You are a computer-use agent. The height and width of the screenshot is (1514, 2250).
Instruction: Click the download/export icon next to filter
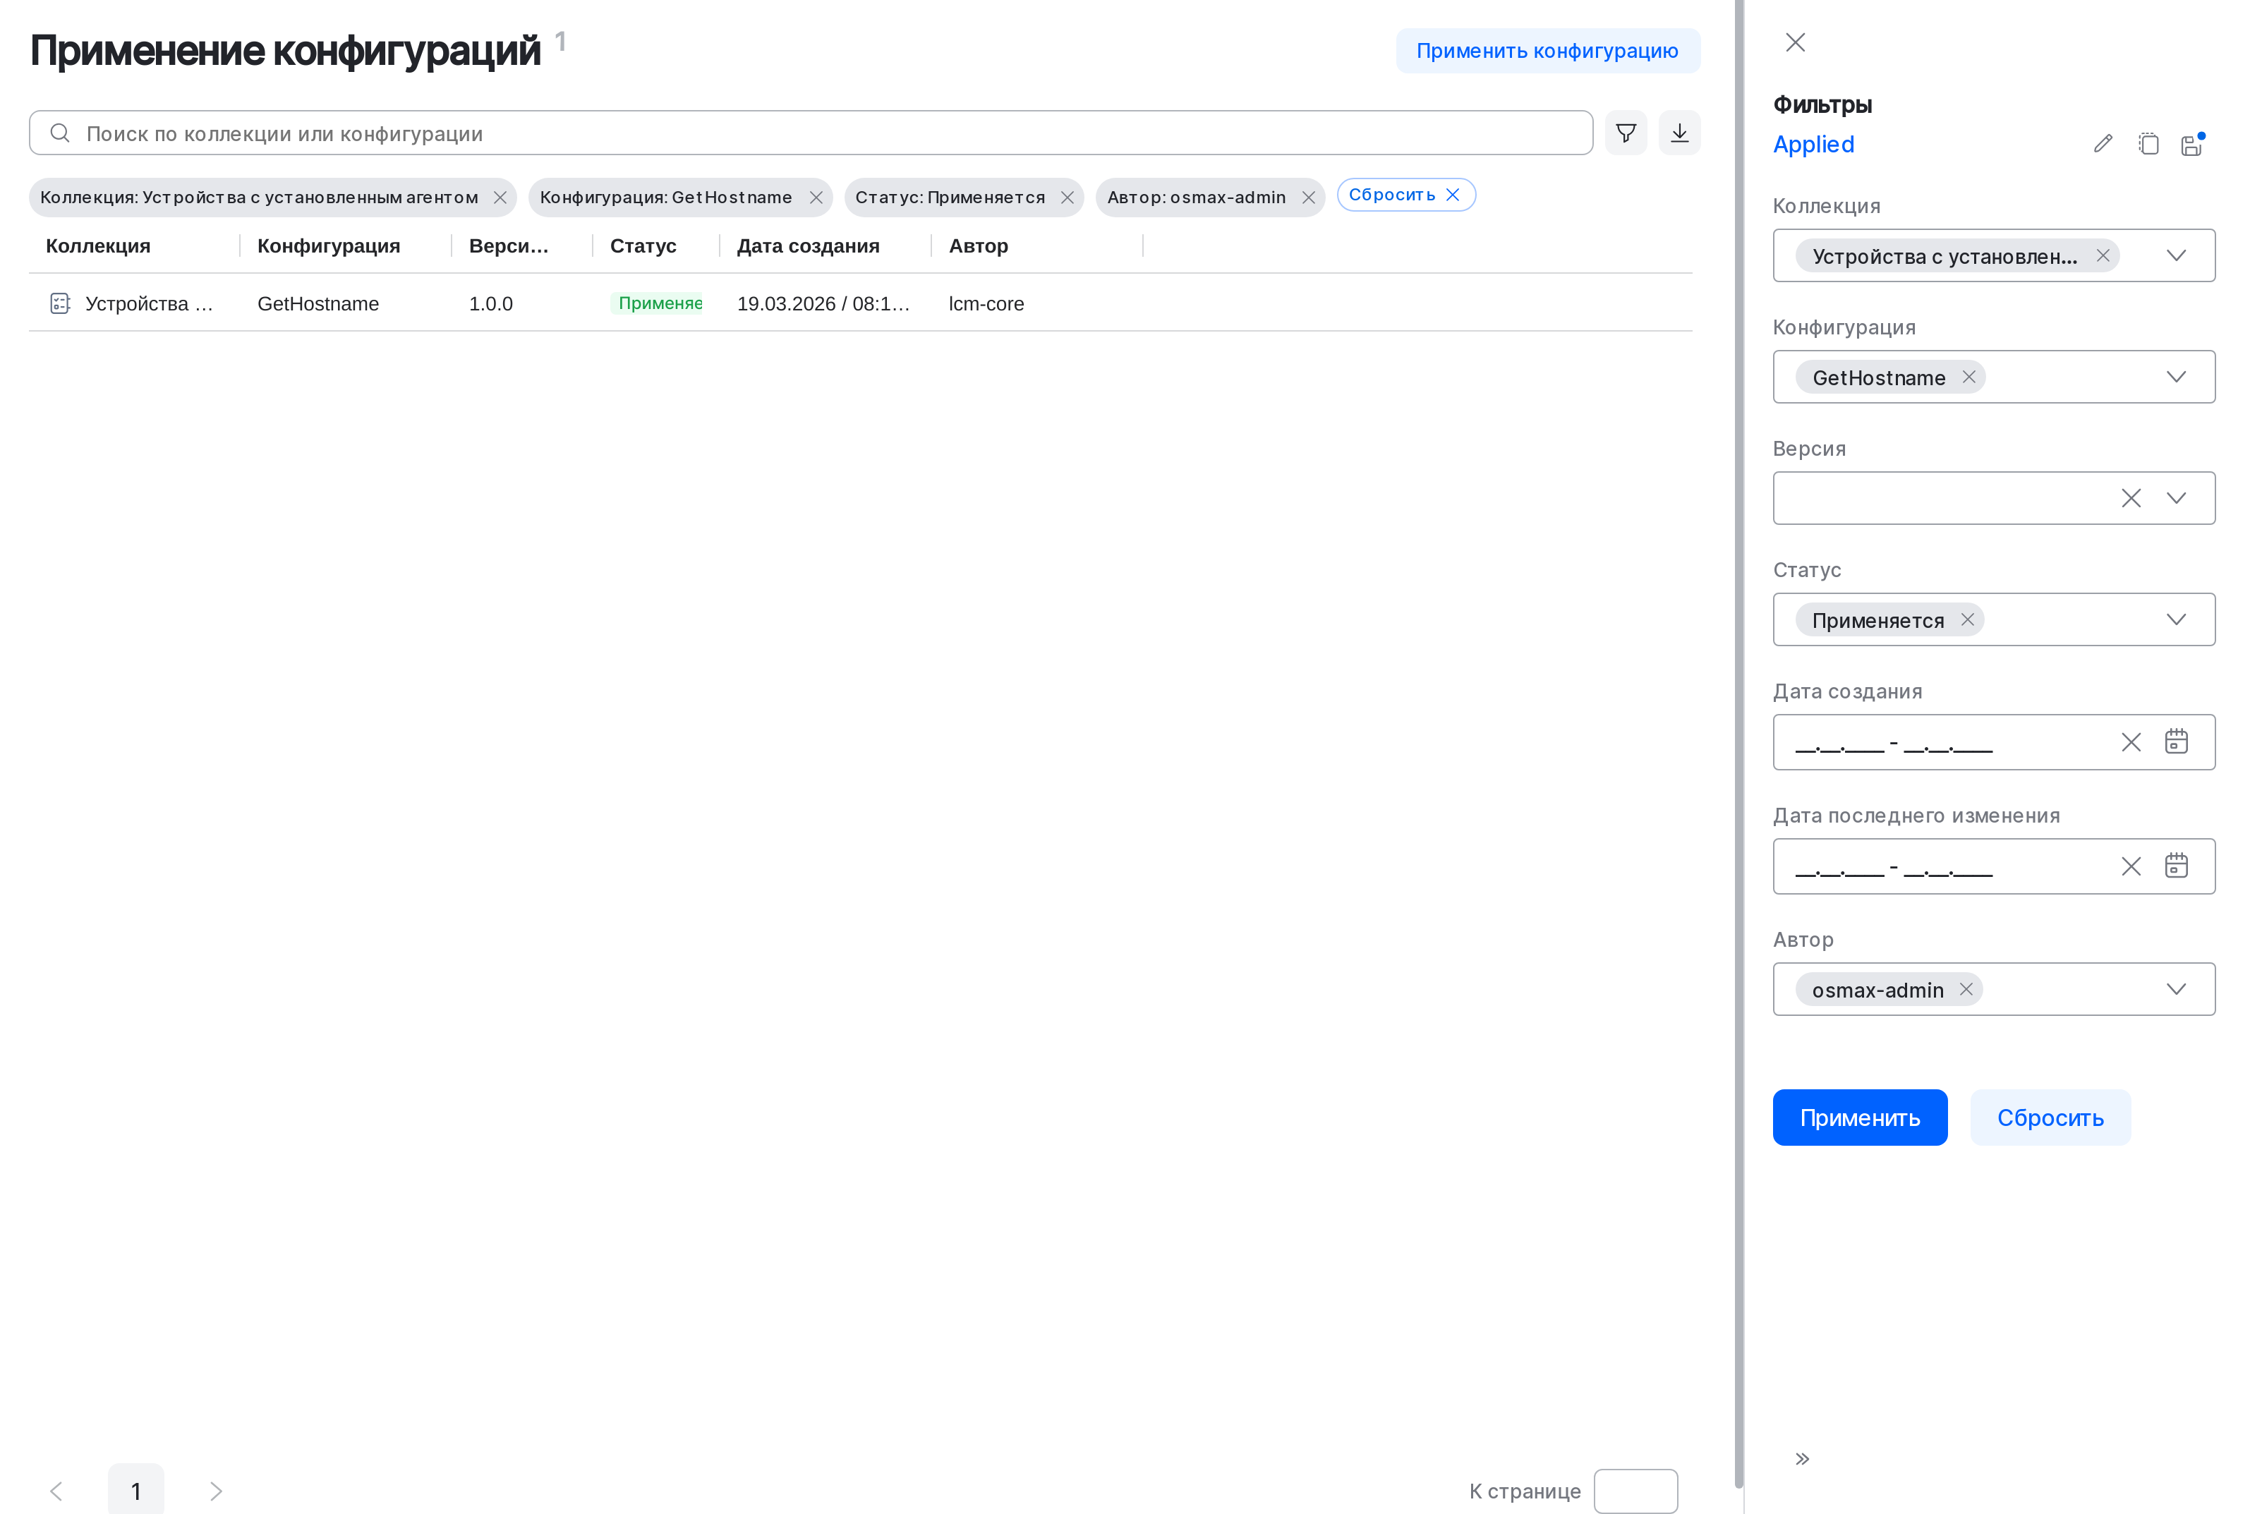tap(1679, 133)
